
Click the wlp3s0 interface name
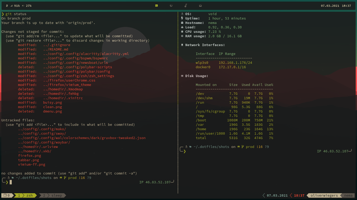(202, 63)
